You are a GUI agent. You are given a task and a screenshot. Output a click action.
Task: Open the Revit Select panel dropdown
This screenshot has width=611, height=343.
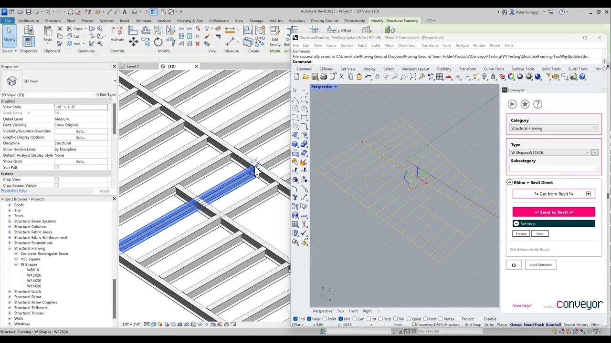[10, 51]
